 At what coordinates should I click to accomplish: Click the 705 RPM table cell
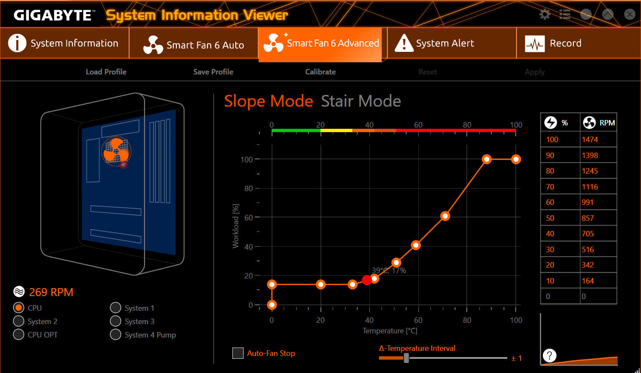598,234
